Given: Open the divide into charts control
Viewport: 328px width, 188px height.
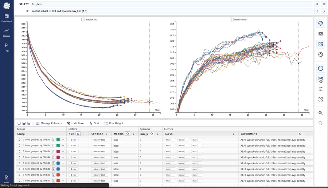Looking at the screenshot, I should pyautogui.click(x=320, y=44).
